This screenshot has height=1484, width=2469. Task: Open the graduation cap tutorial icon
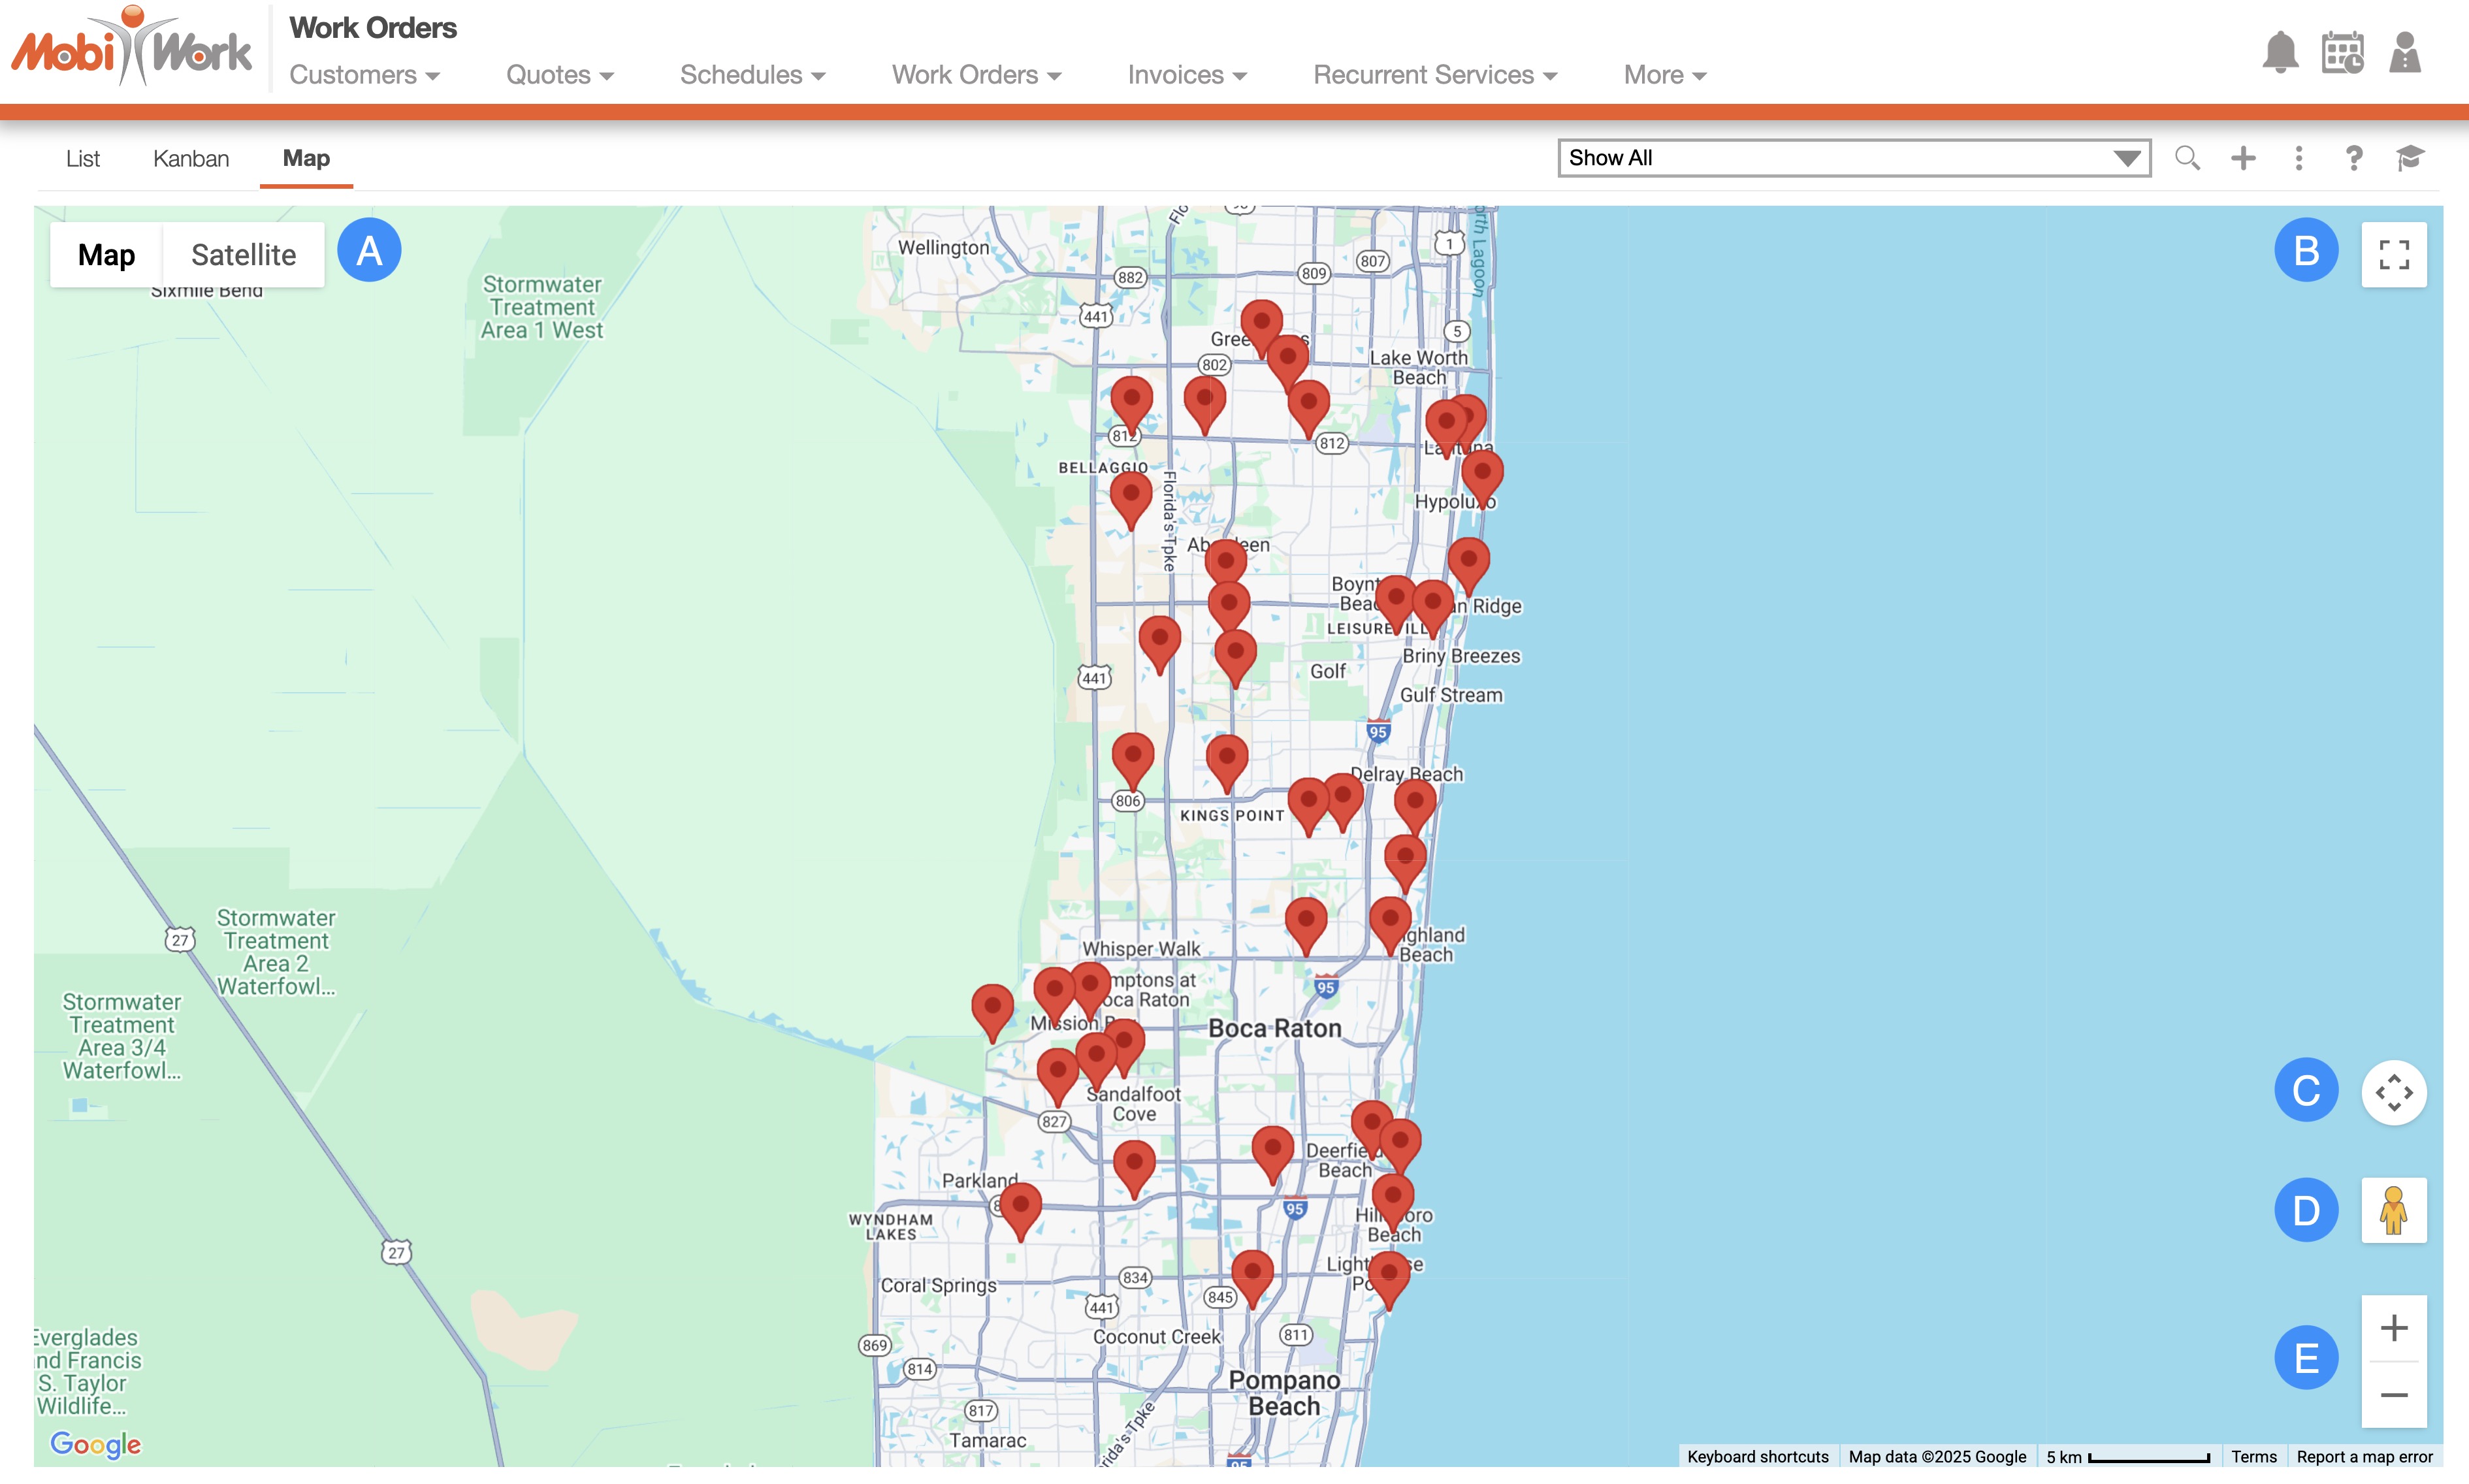tap(2410, 158)
